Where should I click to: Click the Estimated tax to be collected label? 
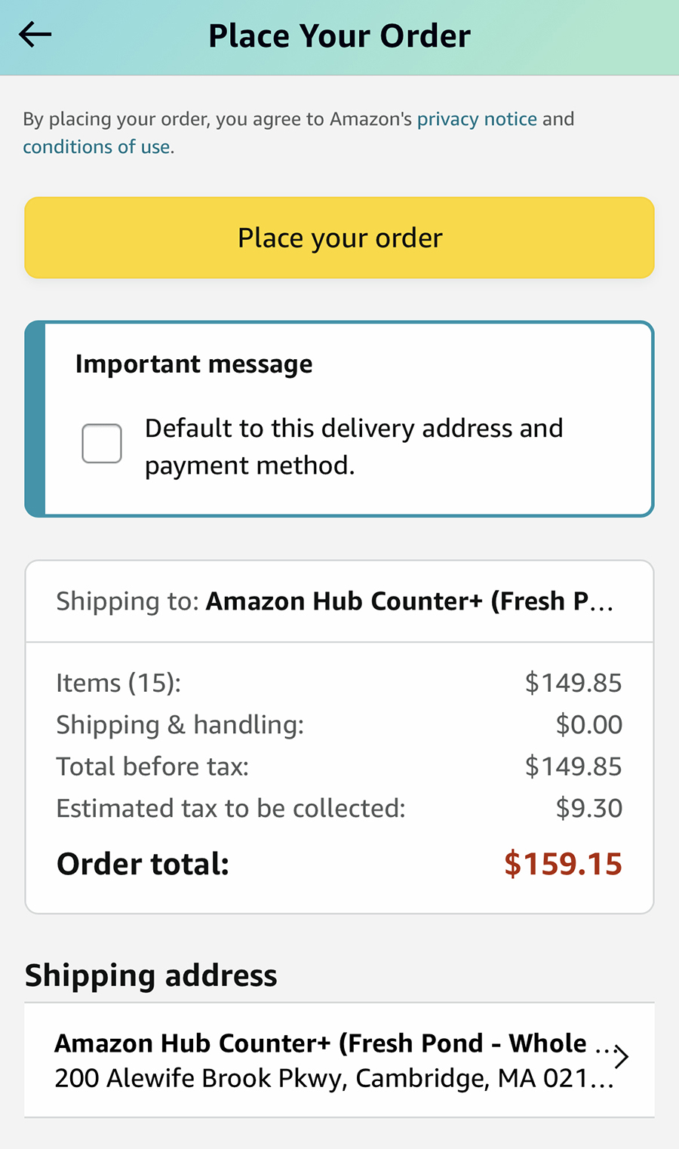231,809
